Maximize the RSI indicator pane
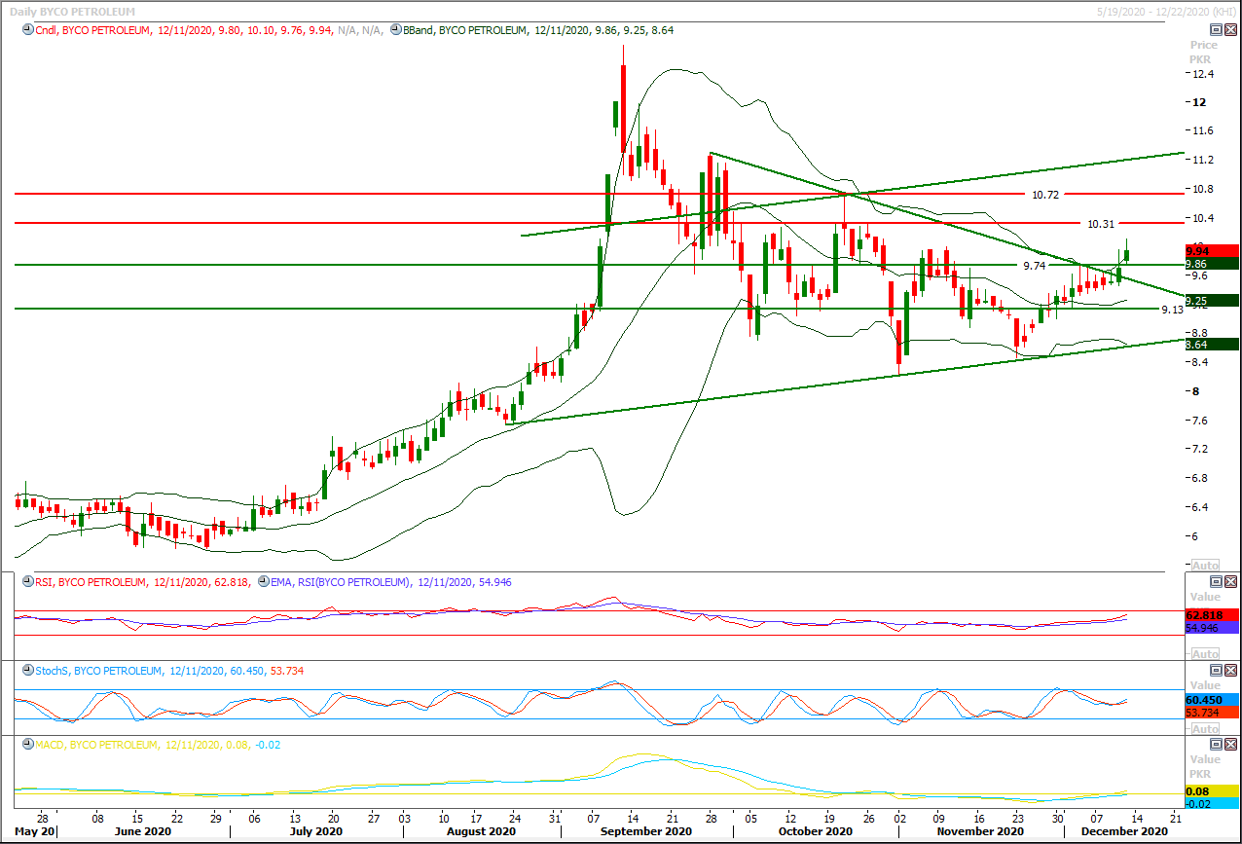 [1216, 582]
